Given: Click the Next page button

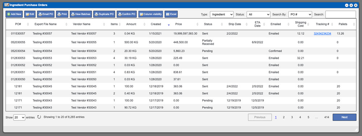Looking at the screenshot, I should tap(345, 117).
